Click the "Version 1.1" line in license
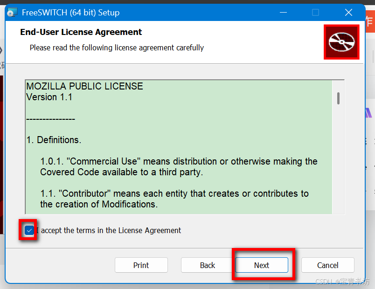This screenshot has height=289, width=375. (49, 97)
